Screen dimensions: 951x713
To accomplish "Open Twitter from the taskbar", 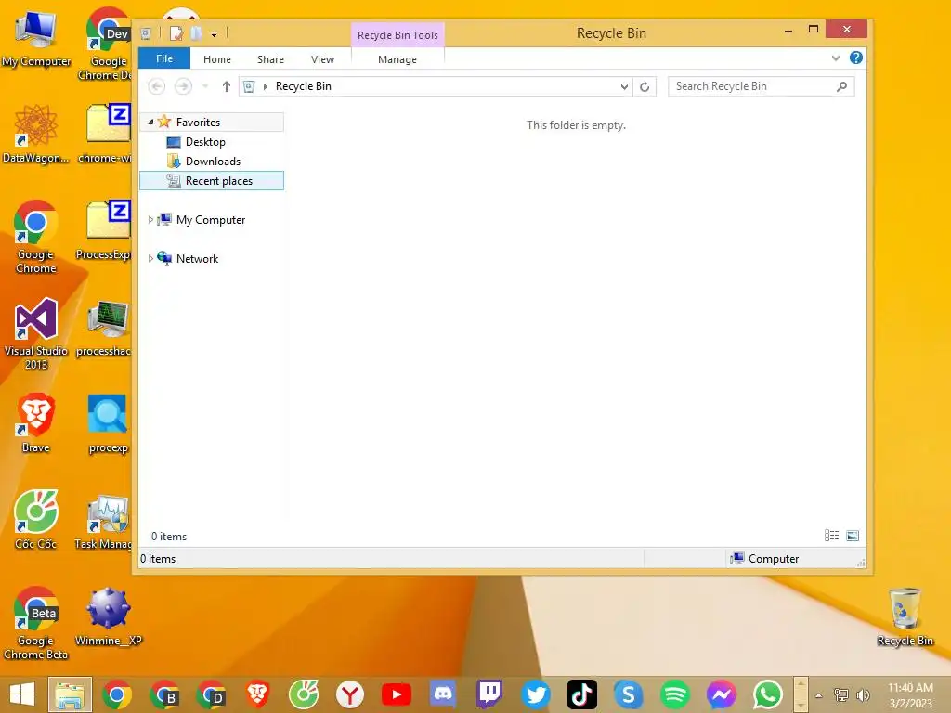I will 536,694.
